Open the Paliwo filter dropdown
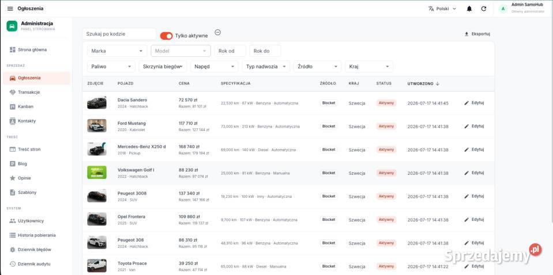The image size is (553, 275). coord(111,67)
